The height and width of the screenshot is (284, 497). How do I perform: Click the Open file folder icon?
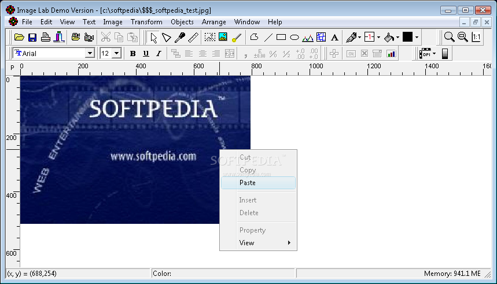(x=19, y=38)
